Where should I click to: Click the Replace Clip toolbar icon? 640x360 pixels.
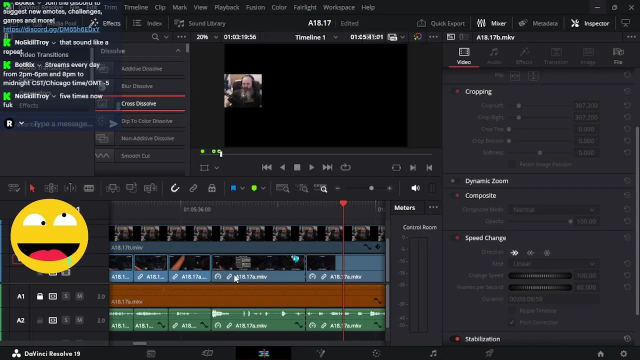pyautogui.click(x=150, y=188)
